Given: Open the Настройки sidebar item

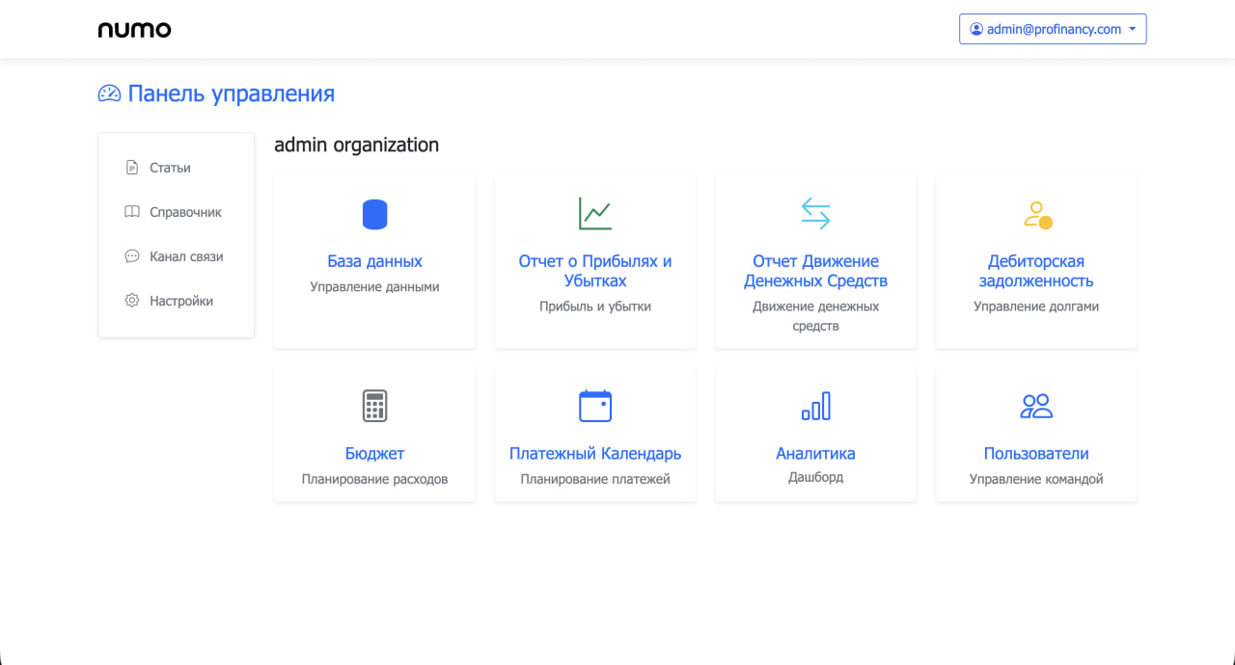Looking at the screenshot, I should pyautogui.click(x=177, y=301).
